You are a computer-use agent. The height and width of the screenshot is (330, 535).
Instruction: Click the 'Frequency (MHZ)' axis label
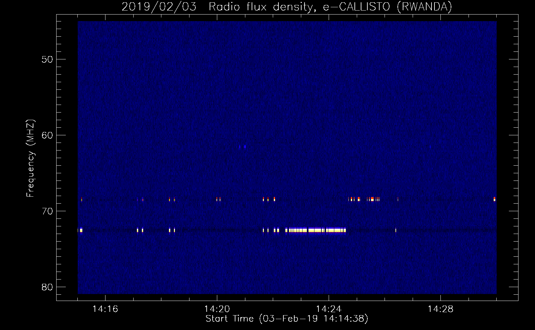tap(30, 158)
